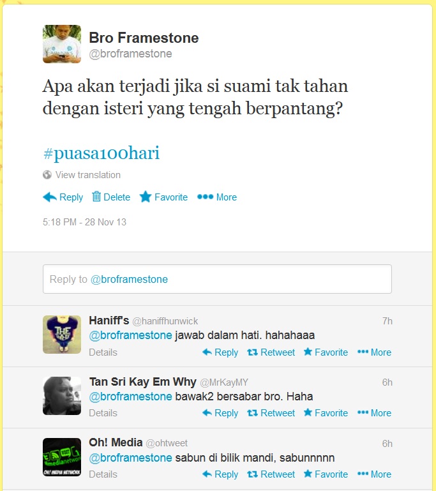
Task: Expand More menu on Haniff's reply
Action: [x=374, y=352]
